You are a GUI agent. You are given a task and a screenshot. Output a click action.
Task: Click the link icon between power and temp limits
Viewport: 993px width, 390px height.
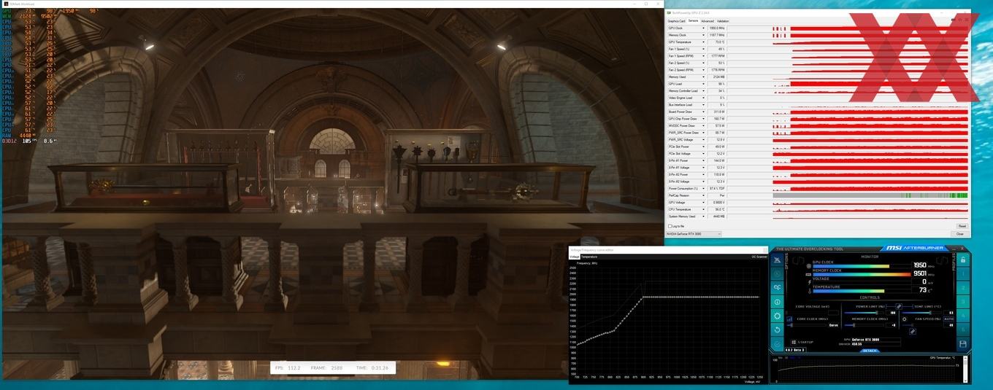tap(899, 306)
